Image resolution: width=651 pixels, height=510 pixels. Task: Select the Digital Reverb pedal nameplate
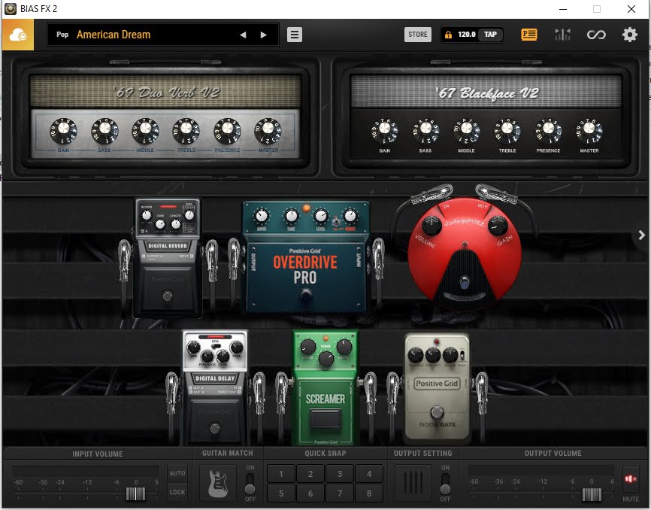tap(168, 246)
